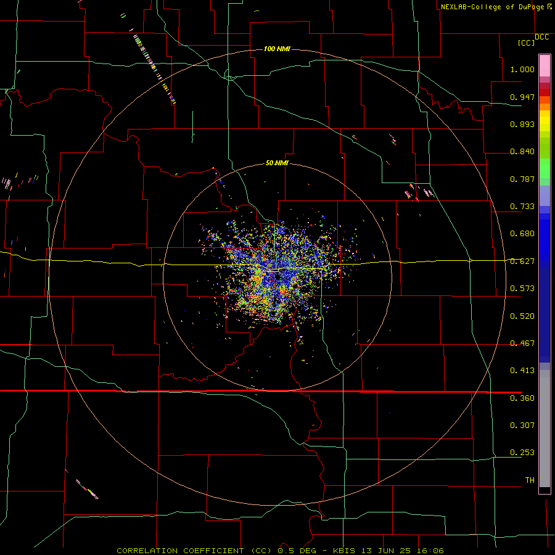Click the Correlation Coefficient caption at bottom
This screenshot has width=555, height=555.
280,551
